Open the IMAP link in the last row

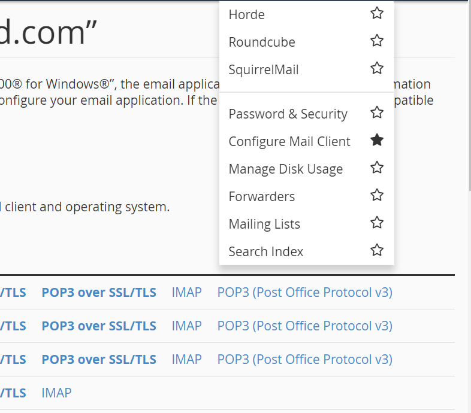pos(56,393)
